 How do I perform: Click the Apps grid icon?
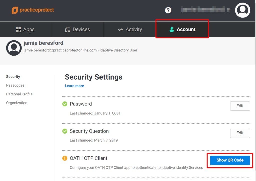(x=18, y=29)
